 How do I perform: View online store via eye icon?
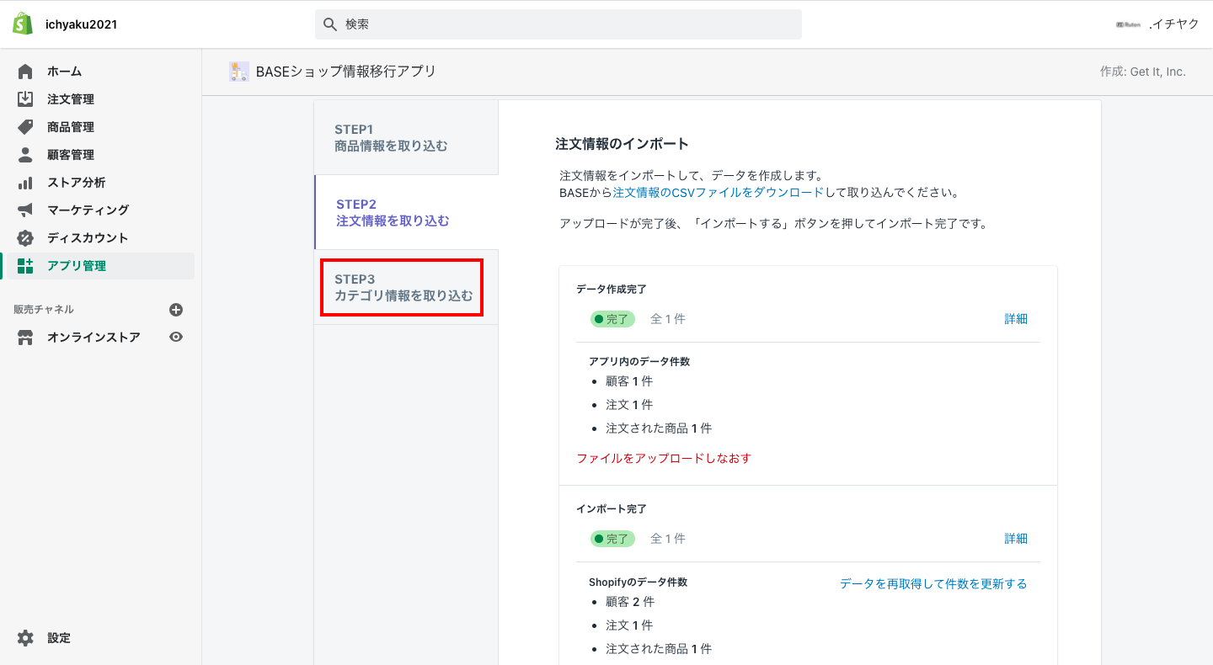(176, 337)
